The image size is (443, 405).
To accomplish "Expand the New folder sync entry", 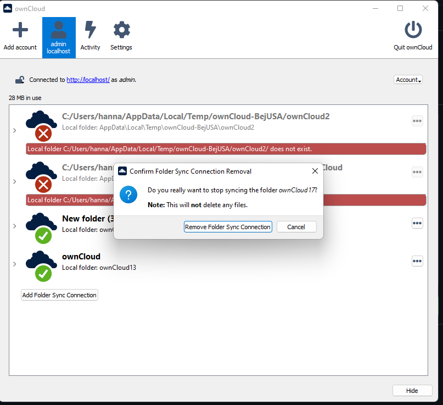I will coord(14,225).
